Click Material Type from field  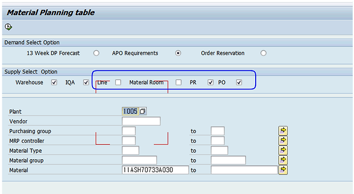click(130, 150)
